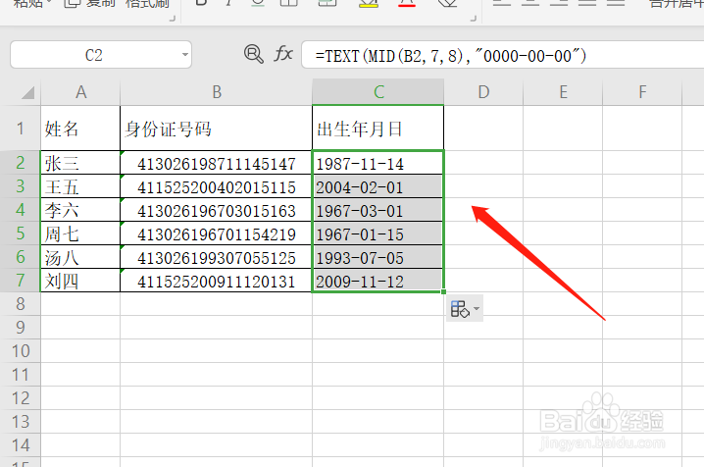Viewport: 704px width, 467px height.
Task: Click the 身份证号码 header cell
Action: [217, 129]
